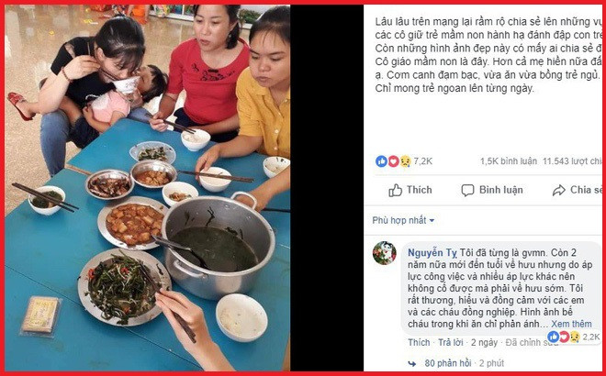Click the reply arrow beside 80 phản hồi

(x=412, y=363)
